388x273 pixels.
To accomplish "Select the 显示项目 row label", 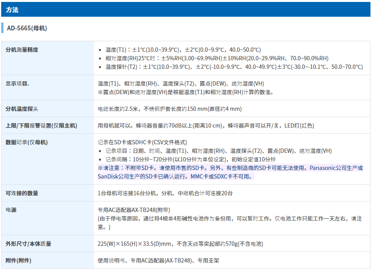I will click(17, 84).
